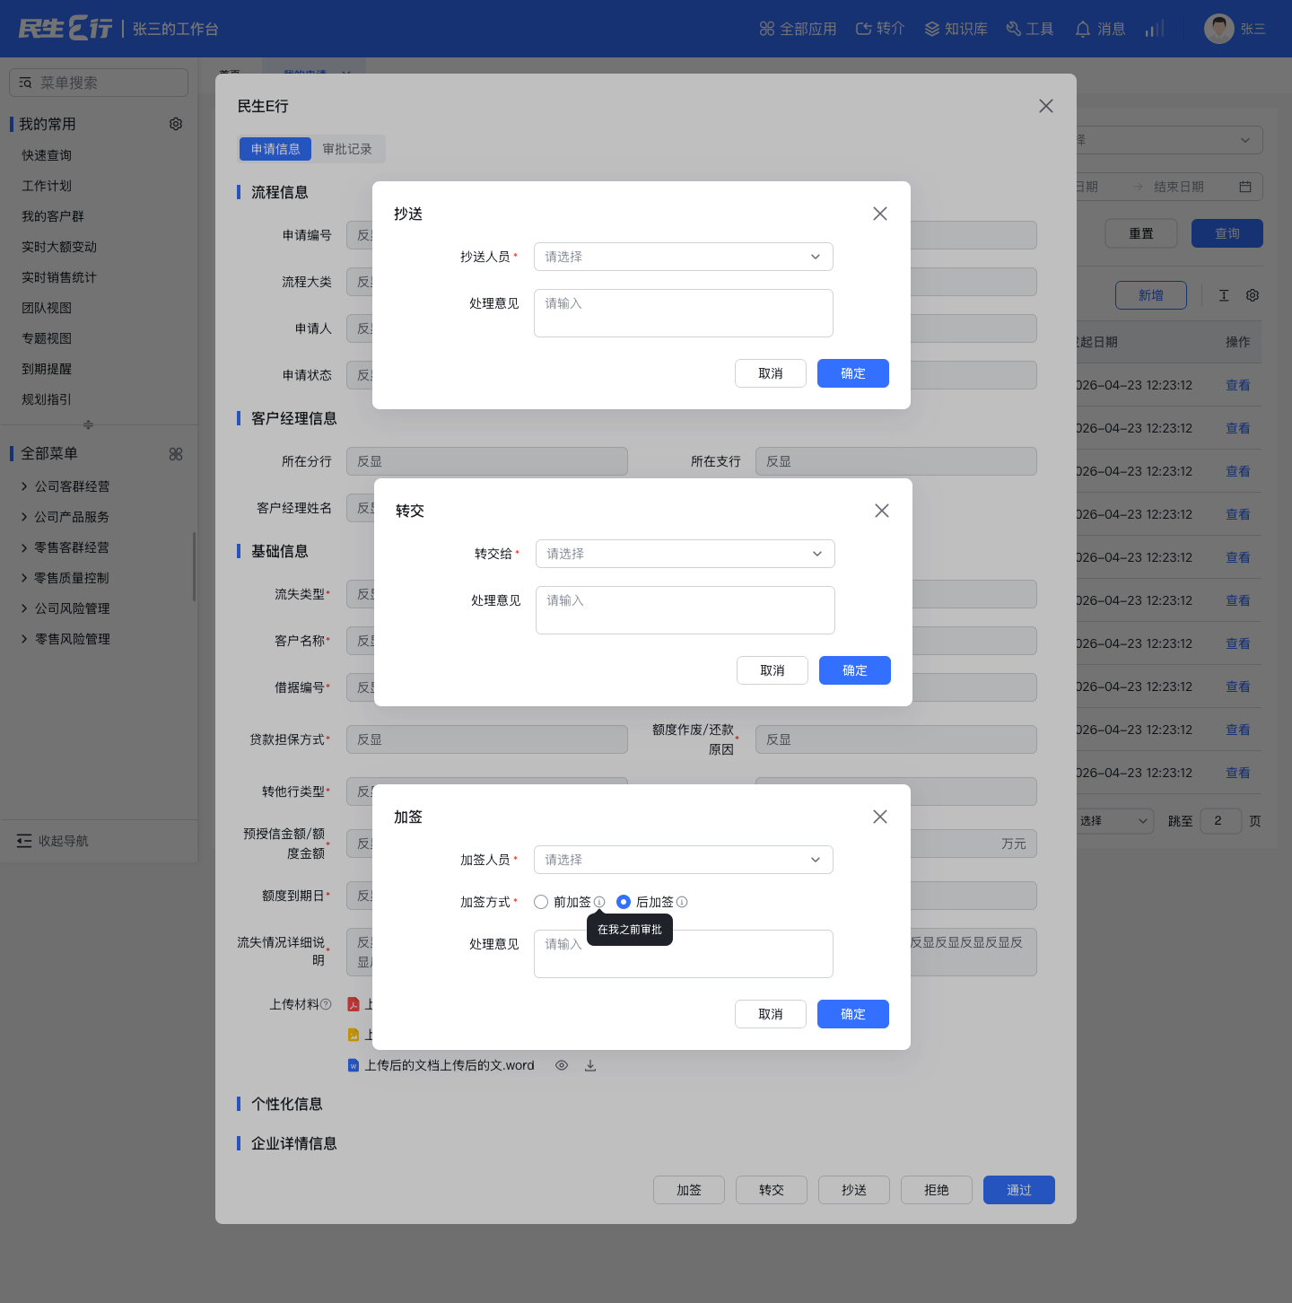This screenshot has height=1303, width=1292.
Task: Download the uploaded word document
Action: [x=590, y=1065]
